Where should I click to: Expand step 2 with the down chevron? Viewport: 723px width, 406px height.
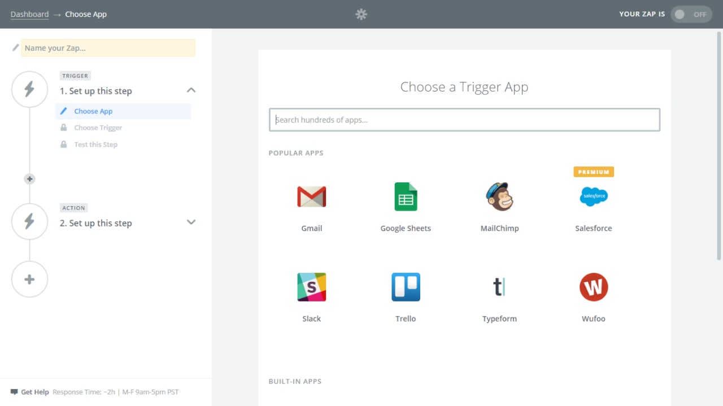coord(191,222)
